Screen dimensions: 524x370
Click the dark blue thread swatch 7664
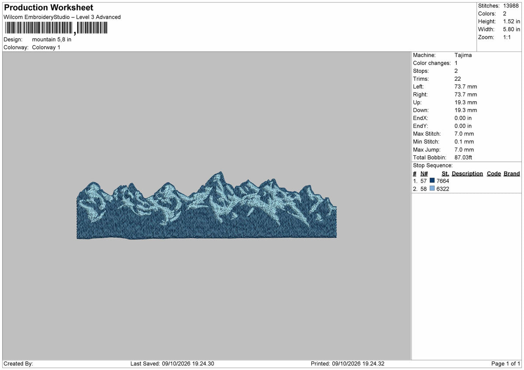(432, 181)
